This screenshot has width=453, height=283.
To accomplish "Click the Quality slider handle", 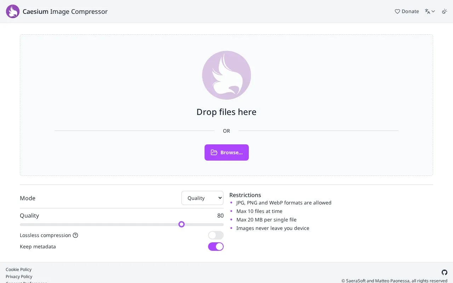I will [x=182, y=224].
